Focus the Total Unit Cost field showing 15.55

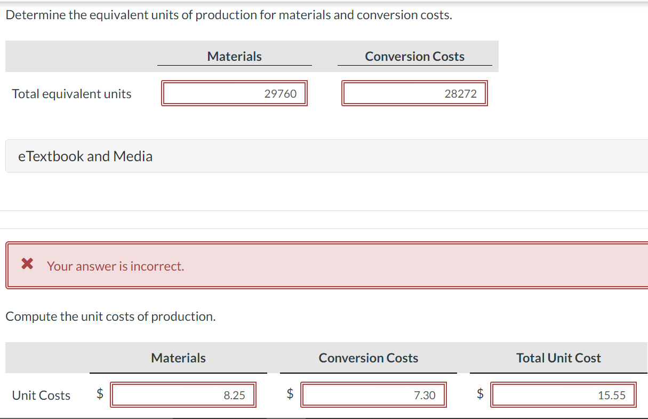(x=563, y=395)
